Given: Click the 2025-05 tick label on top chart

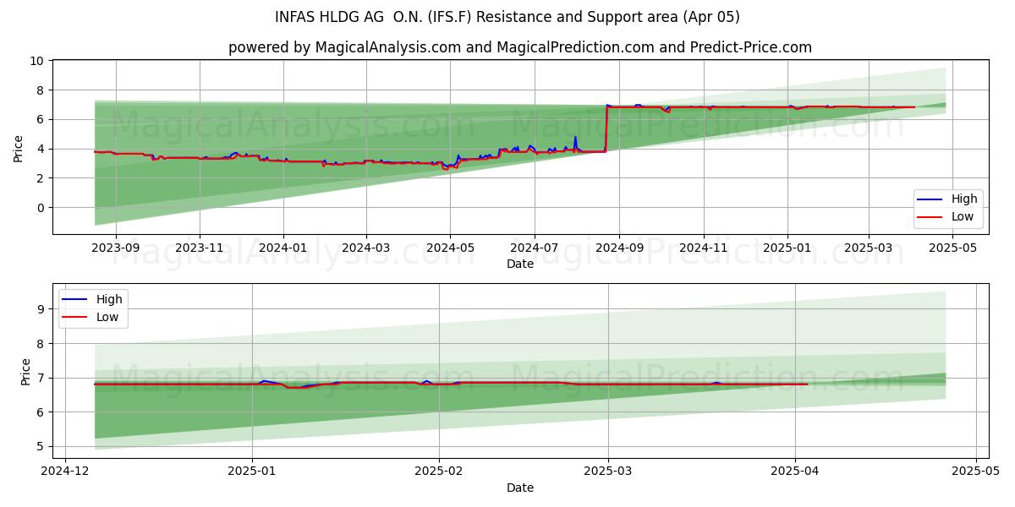Looking at the screenshot, I should (954, 248).
